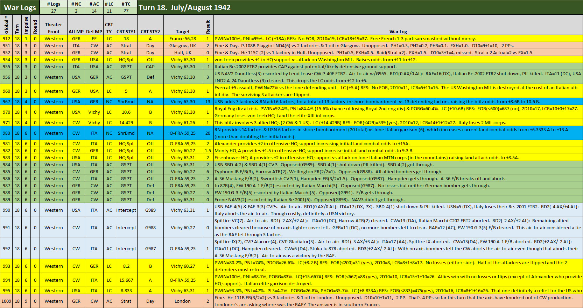The height and width of the screenshot is (308, 583).
Task: Click the "# Logs" summary header
Action: (54, 4)
